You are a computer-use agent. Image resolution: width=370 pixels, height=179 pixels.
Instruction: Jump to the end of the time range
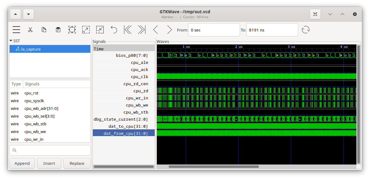coord(142,30)
